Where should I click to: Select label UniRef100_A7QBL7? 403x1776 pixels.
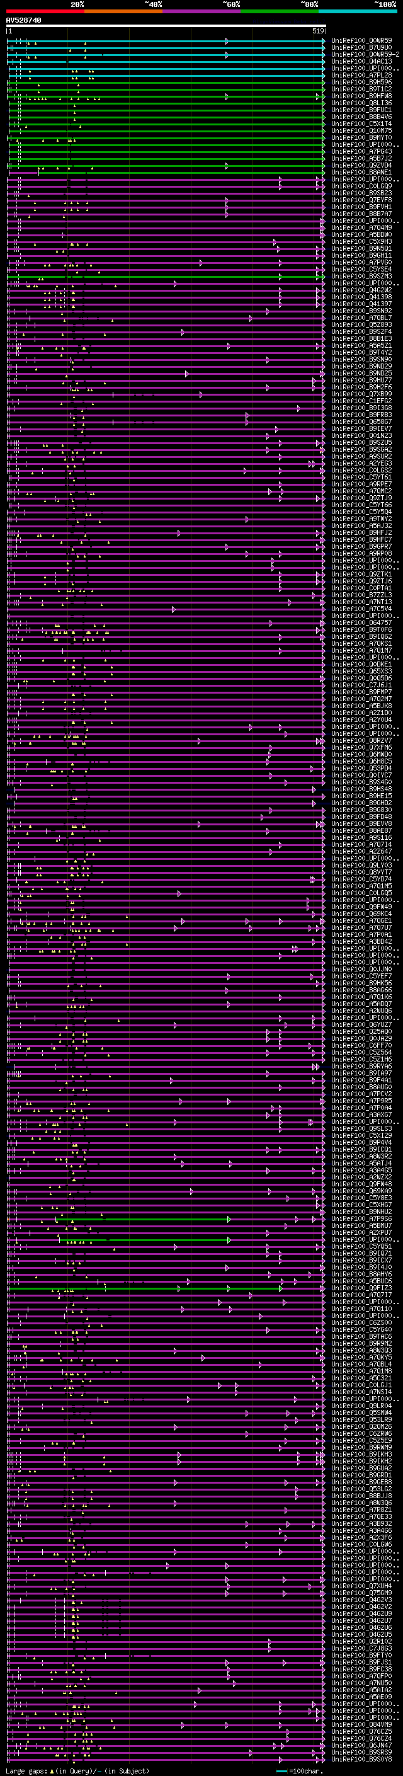click(361, 318)
